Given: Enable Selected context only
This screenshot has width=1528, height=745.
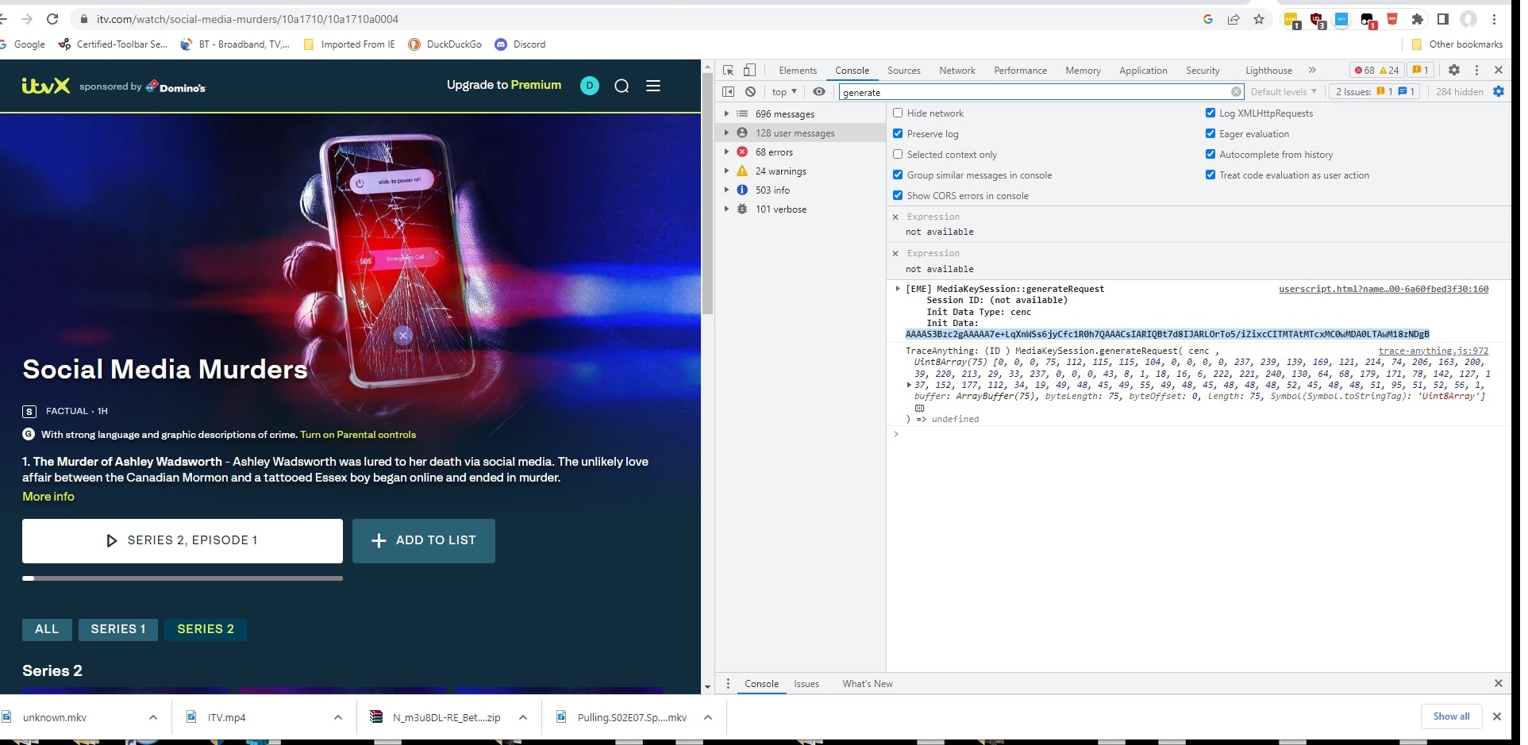Looking at the screenshot, I should (x=898, y=154).
